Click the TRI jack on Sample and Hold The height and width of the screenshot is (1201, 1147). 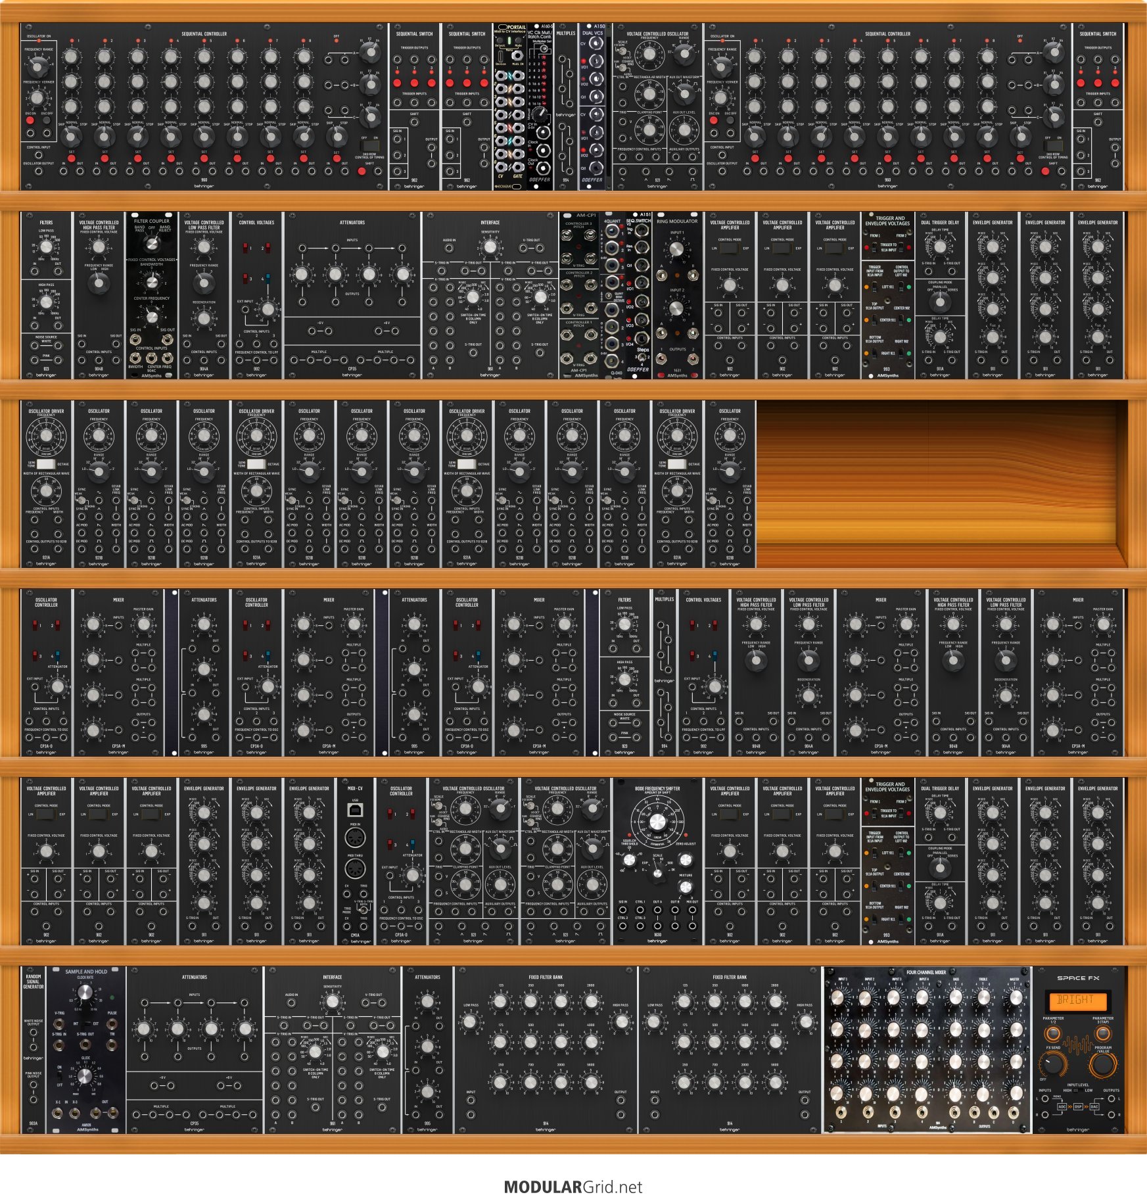tap(112, 1045)
